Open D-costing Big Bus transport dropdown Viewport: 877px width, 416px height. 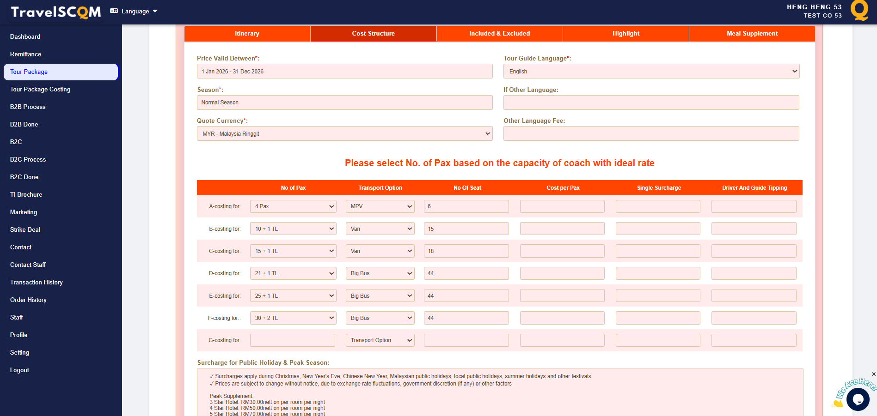[380, 273]
